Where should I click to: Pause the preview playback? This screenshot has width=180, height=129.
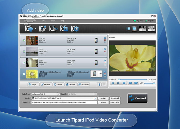[x=113, y=83]
